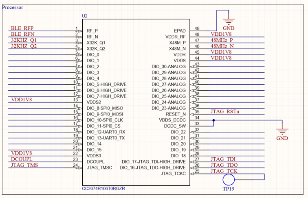Select the U2 designator label
308x198 pixels.
[85, 16]
